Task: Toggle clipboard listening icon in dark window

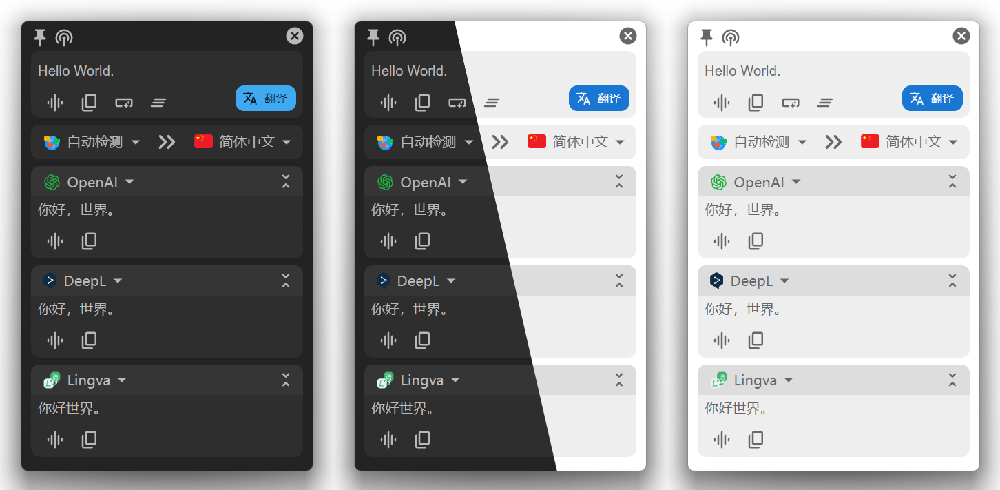Action: (64, 37)
